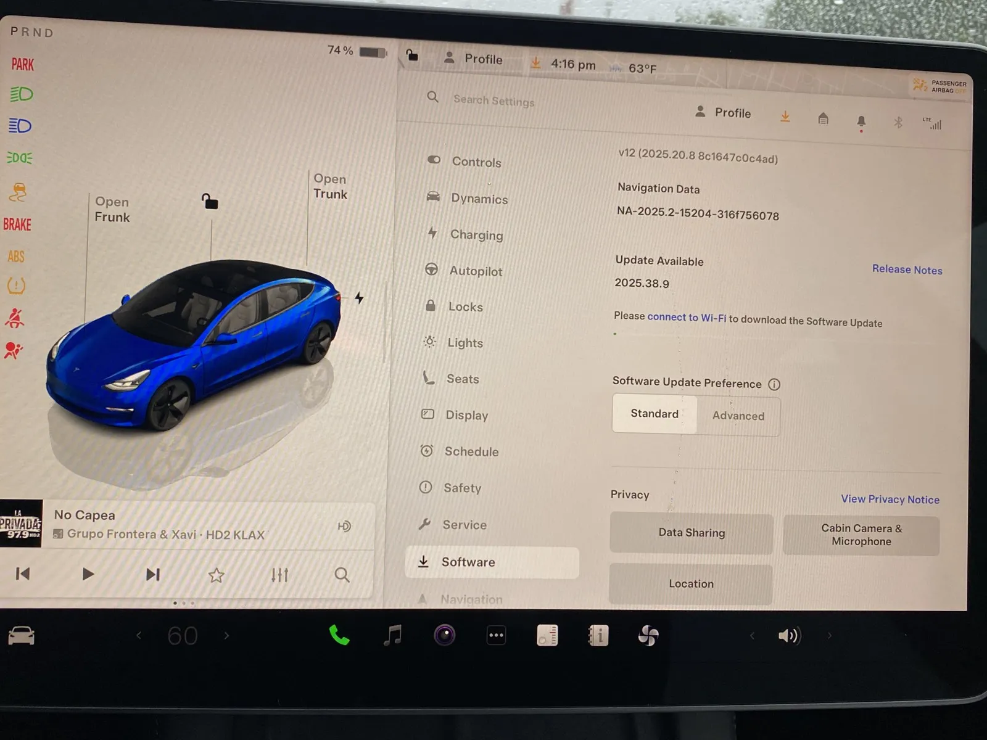Open the music note app
Viewport: 987px width, 740px height.
[392, 635]
